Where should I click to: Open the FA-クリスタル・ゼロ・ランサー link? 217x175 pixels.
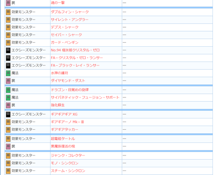tap(77, 58)
